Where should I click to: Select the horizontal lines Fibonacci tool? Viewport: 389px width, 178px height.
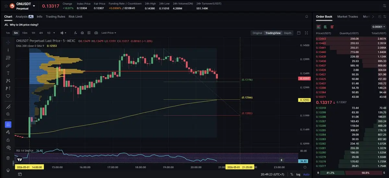coord(8,58)
